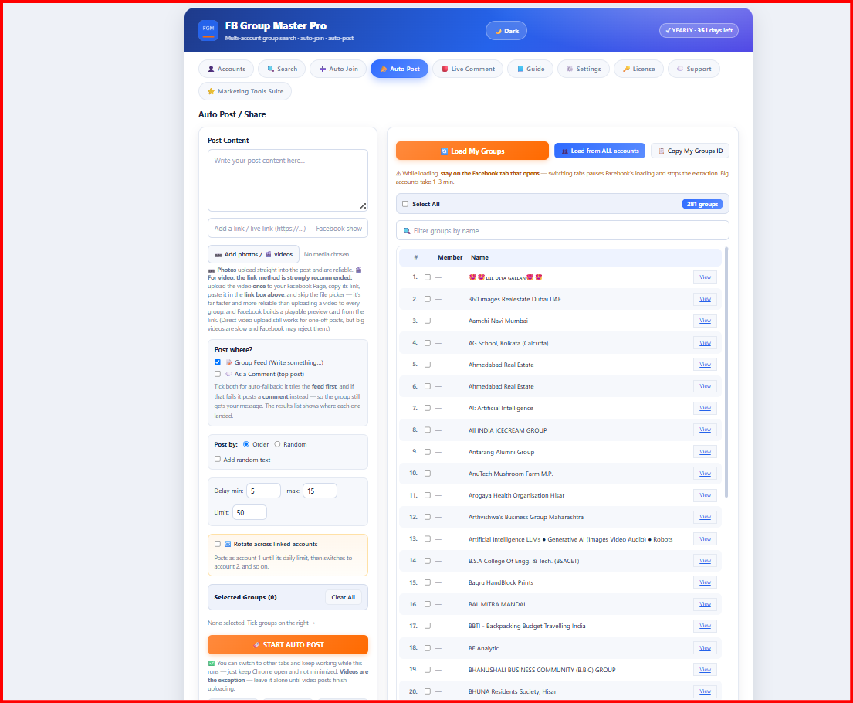Tick checkbox for AI: Artificial Intelligence
This screenshot has height=703, width=853.
428,408
